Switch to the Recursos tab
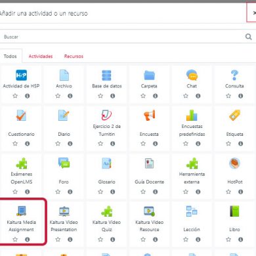The image size is (256, 256). point(74,56)
